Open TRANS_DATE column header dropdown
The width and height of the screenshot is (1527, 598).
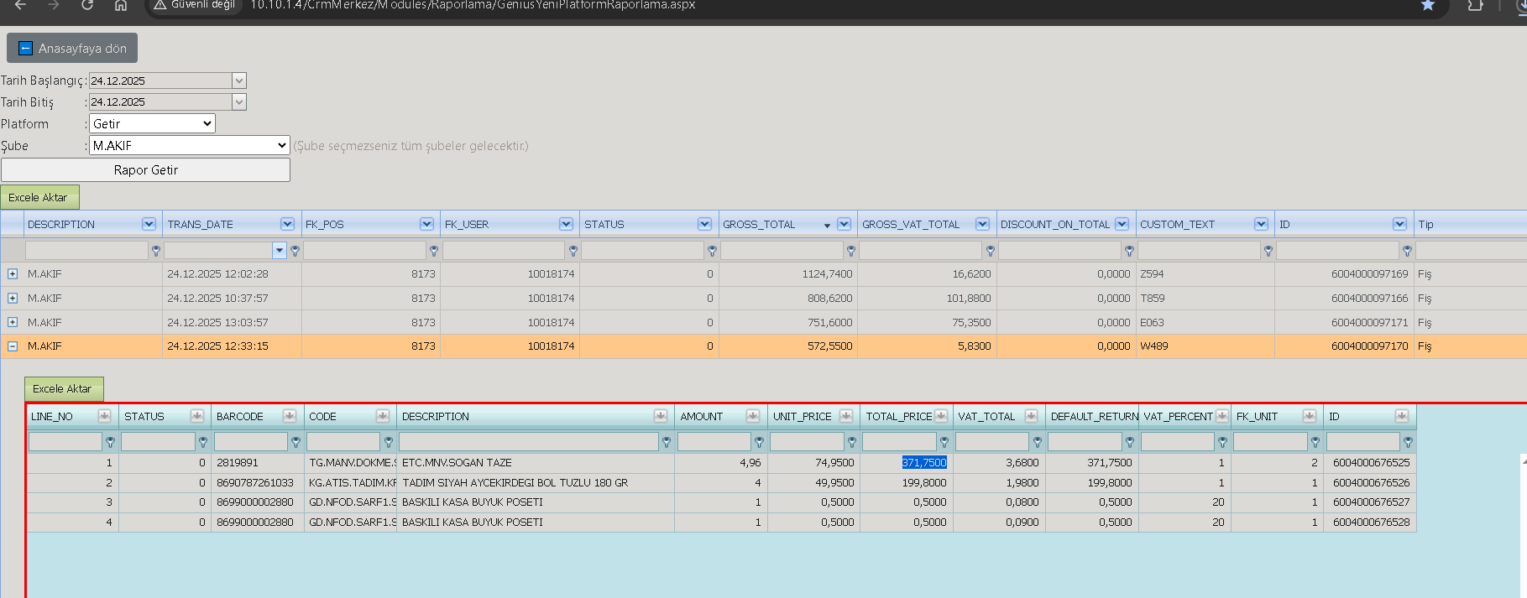pos(288,224)
